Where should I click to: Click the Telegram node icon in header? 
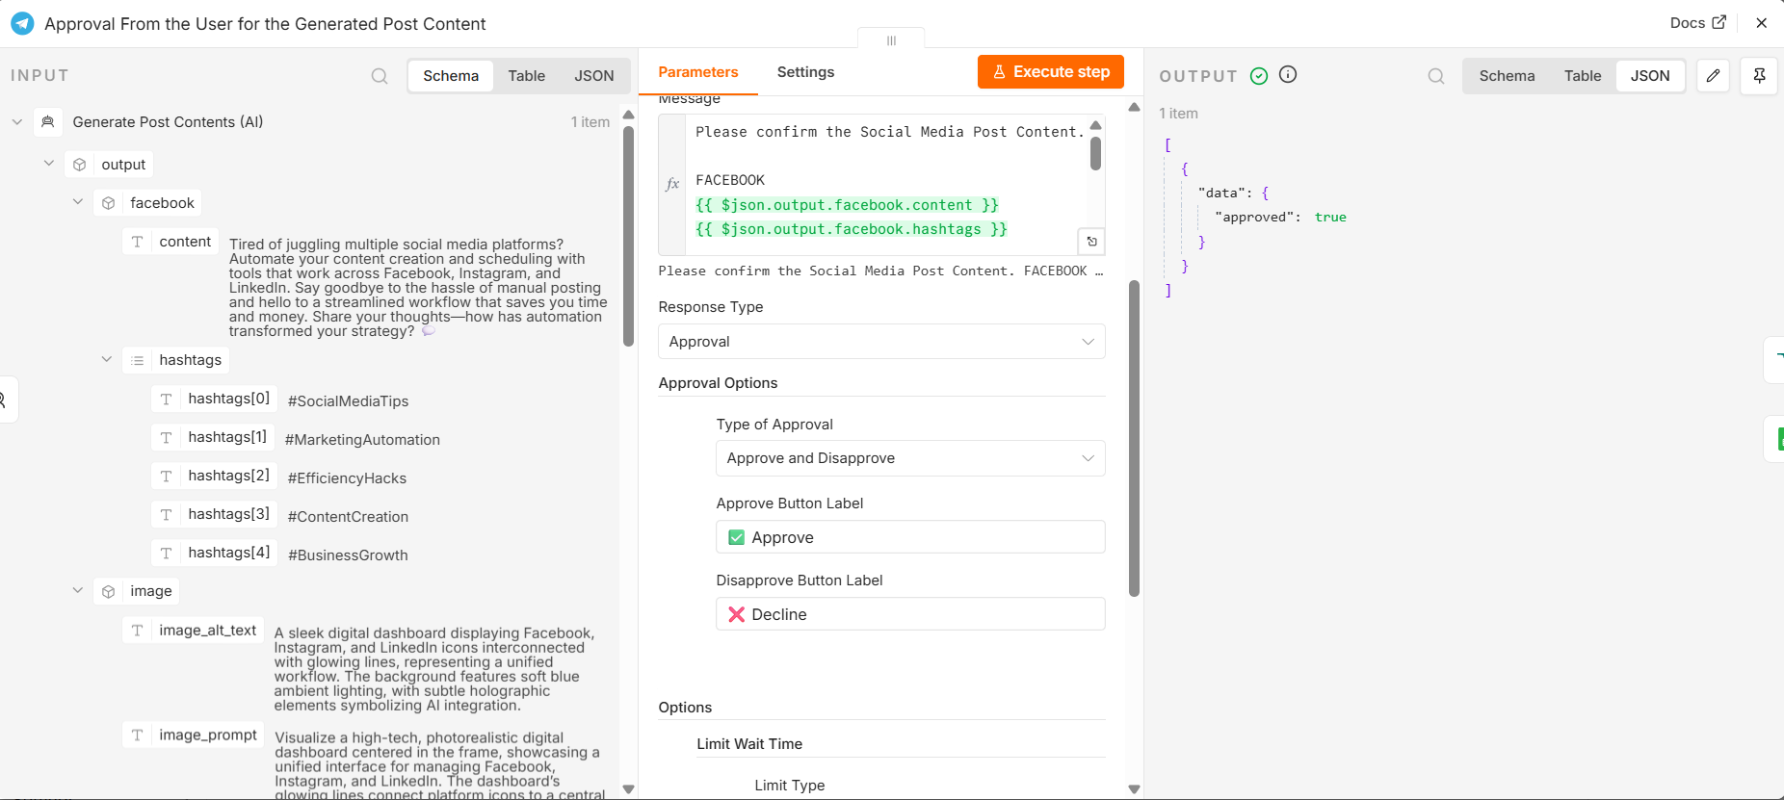pyautogui.click(x=22, y=23)
